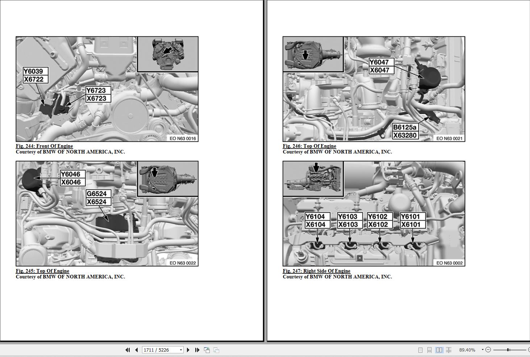Click the Right Side Of Engine diagram
The width and height of the screenshot is (530, 357).
[x=374, y=214]
